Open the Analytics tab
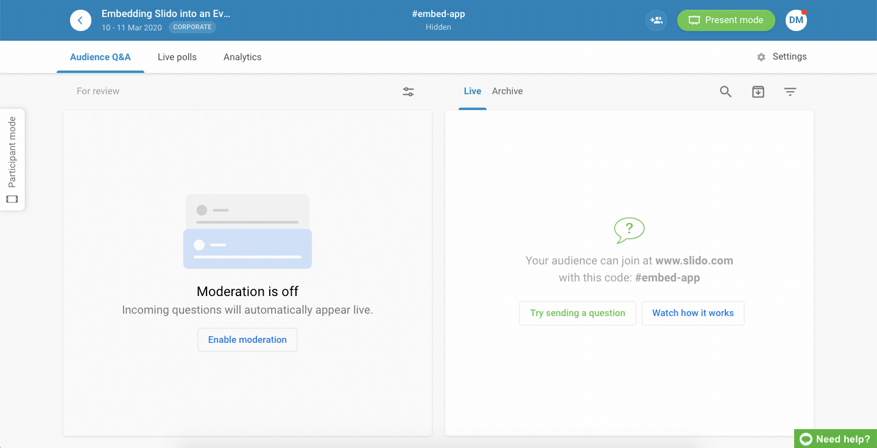 242,57
